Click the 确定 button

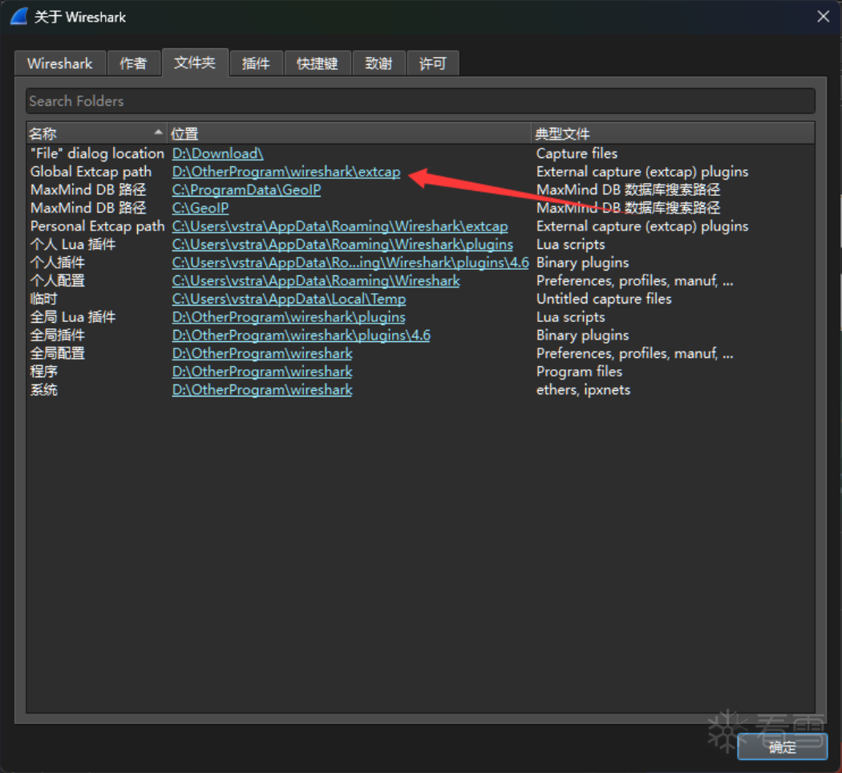tap(783, 747)
